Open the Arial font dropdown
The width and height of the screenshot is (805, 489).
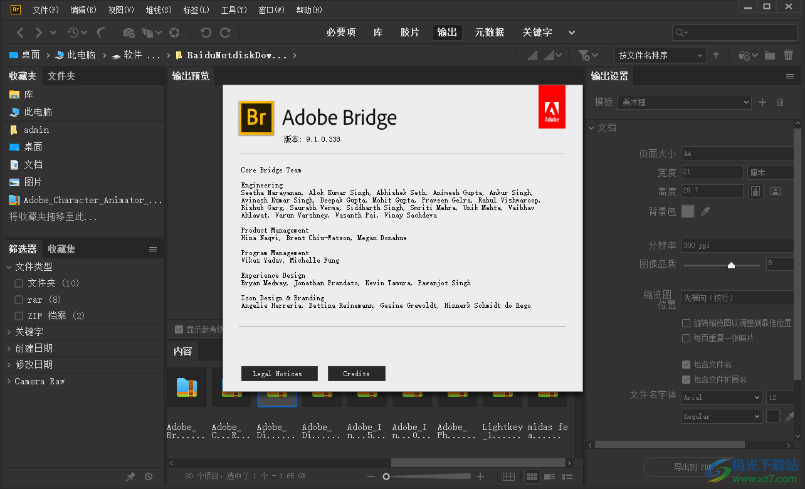pos(722,397)
